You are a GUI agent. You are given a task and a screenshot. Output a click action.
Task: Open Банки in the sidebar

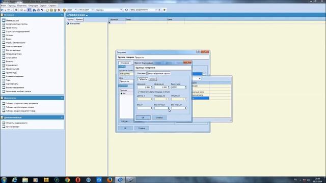(x=9, y=39)
